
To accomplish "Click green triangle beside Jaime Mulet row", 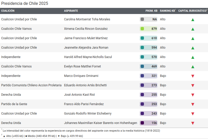I will (x=193, y=39).
